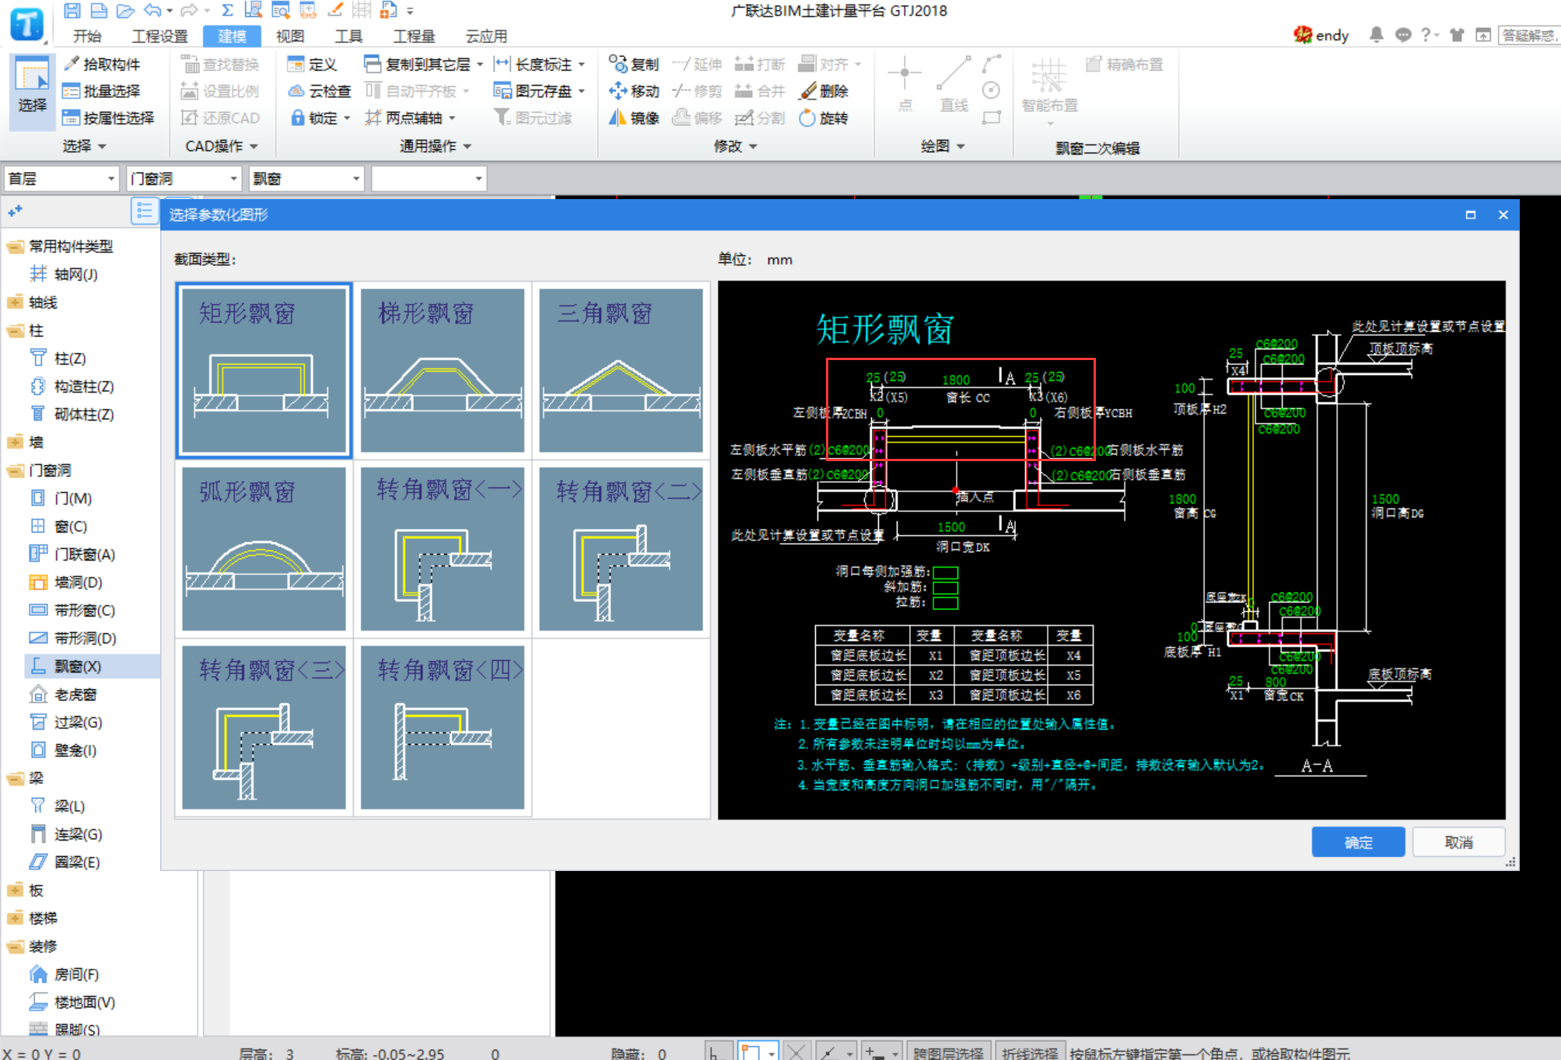Expand the 复制到其它层 dropdown arrow
Image resolution: width=1561 pixels, height=1060 pixels.
click(x=480, y=65)
